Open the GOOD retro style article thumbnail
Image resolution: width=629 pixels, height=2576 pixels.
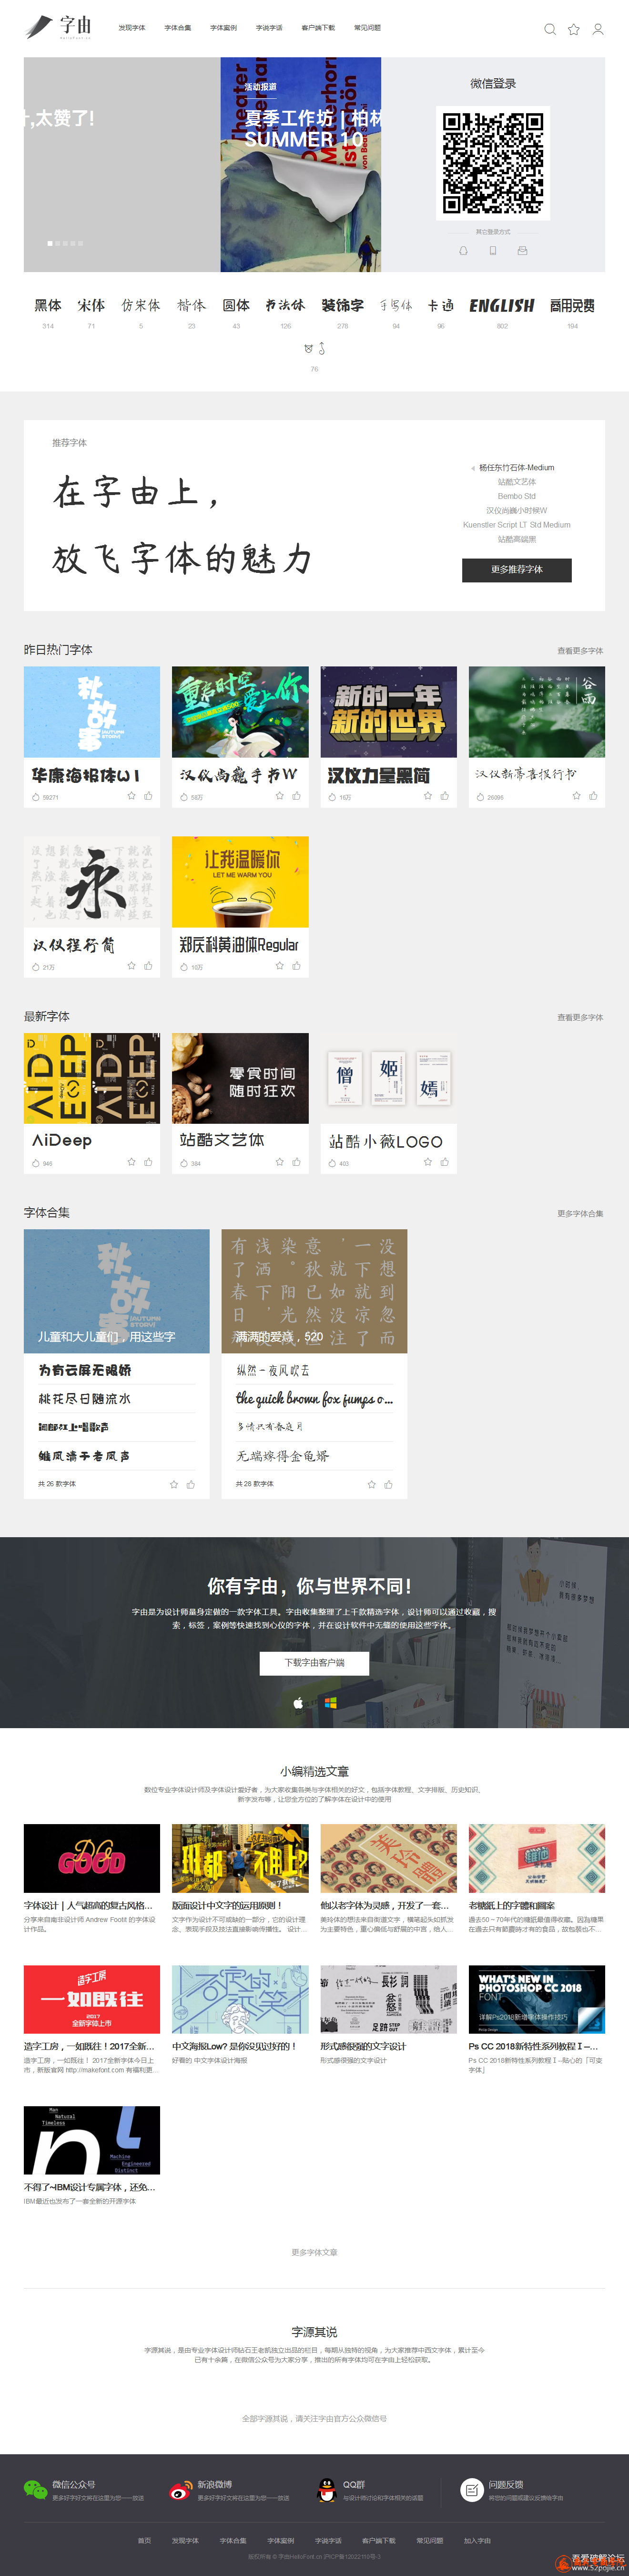point(92,1858)
